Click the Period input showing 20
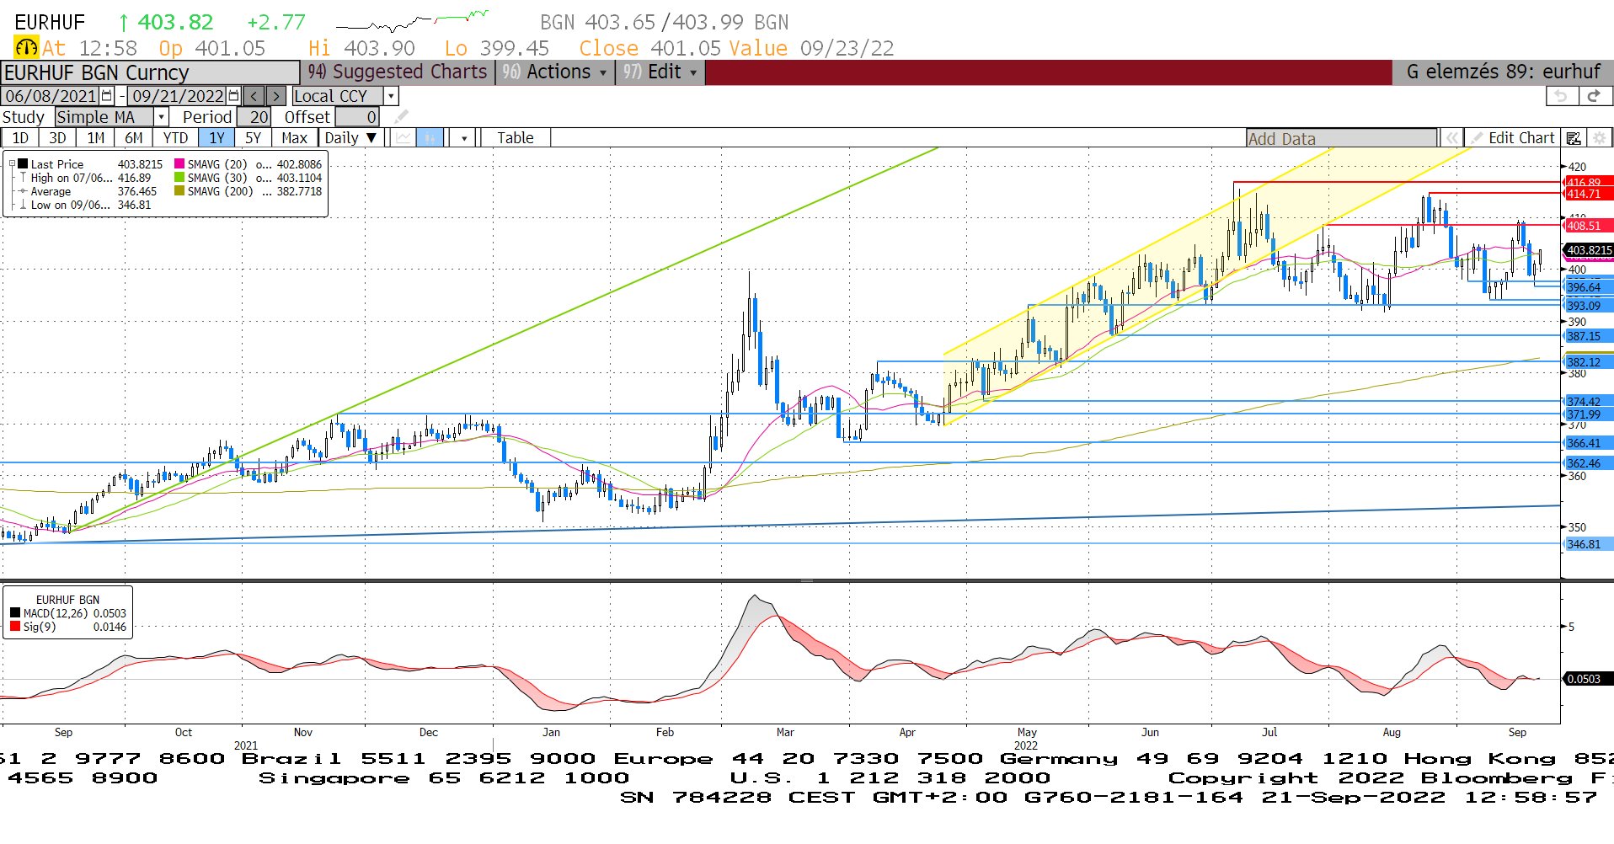The height and width of the screenshot is (844, 1614). (254, 117)
